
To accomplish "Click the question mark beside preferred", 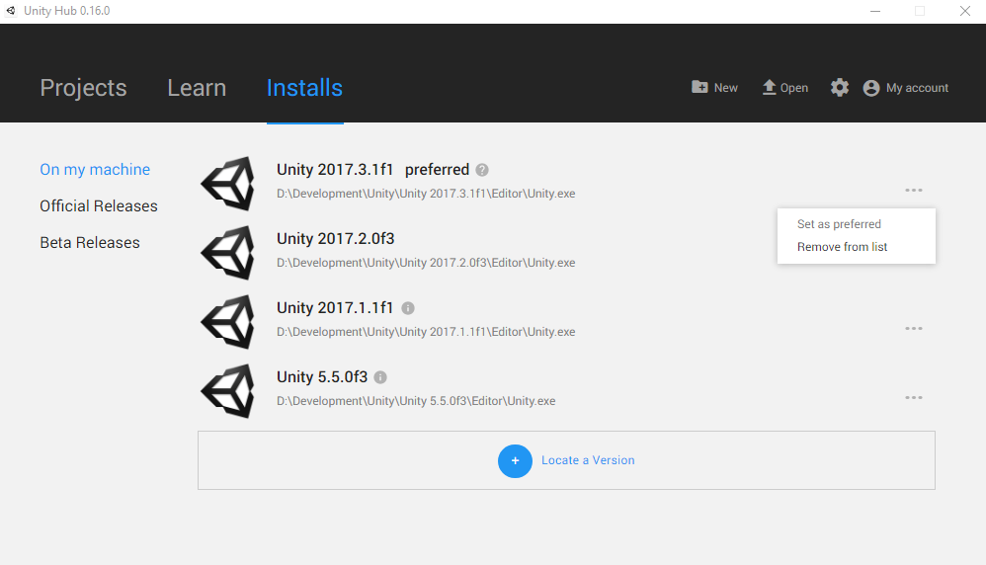I will pyautogui.click(x=482, y=170).
